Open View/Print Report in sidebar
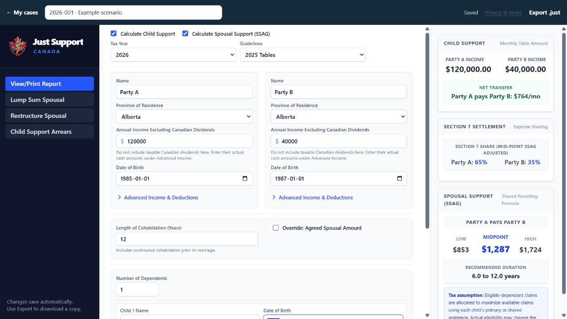 pyautogui.click(x=50, y=84)
